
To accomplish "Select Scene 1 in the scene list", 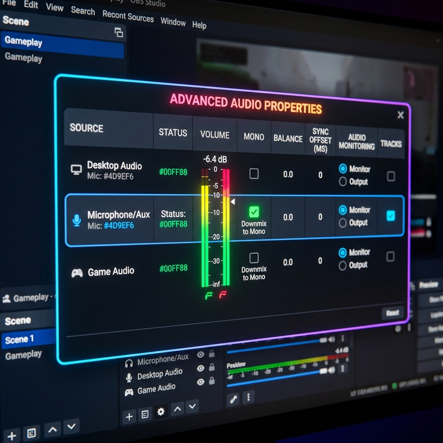I will point(28,338).
